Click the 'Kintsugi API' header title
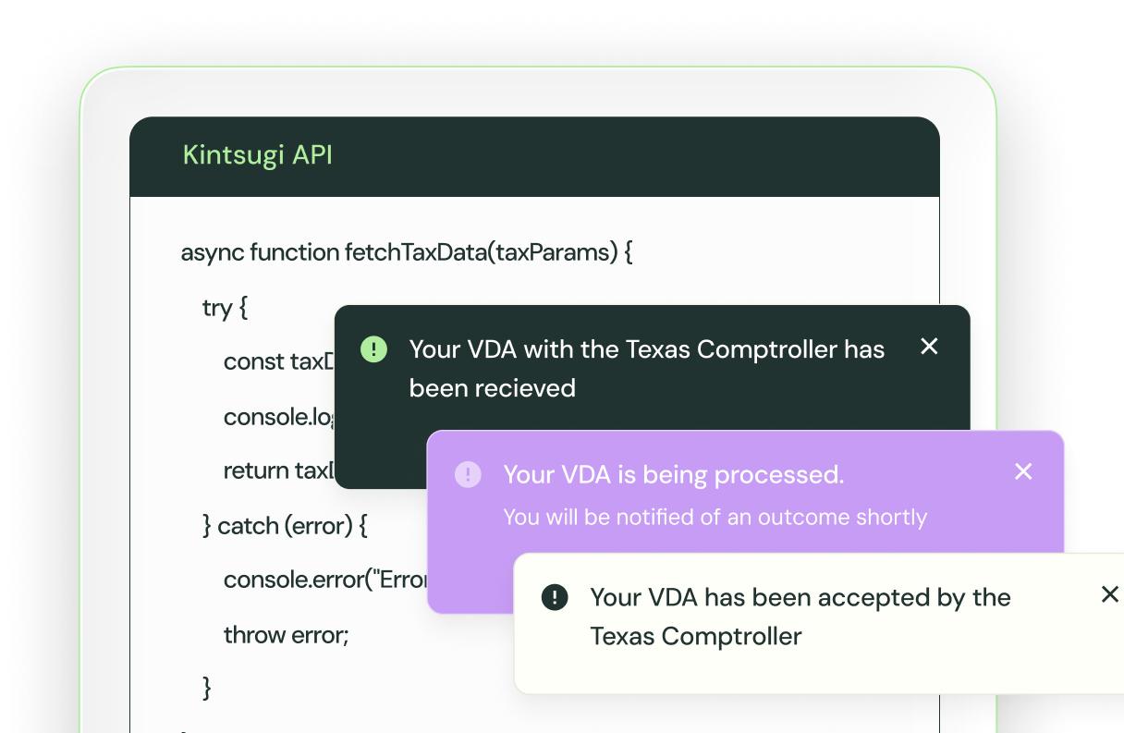This screenshot has width=1124, height=733. click(x=257, y=154)
